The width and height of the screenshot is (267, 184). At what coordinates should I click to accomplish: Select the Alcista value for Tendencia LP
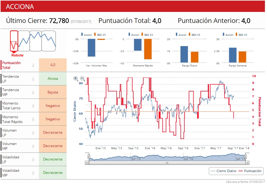[x=53, y=79]
